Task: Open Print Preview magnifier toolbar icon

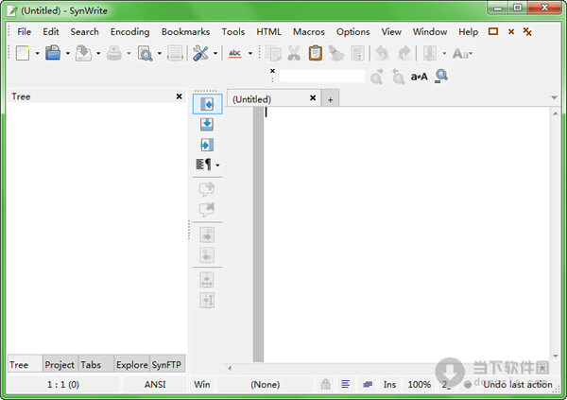Action: pos(145,53)
